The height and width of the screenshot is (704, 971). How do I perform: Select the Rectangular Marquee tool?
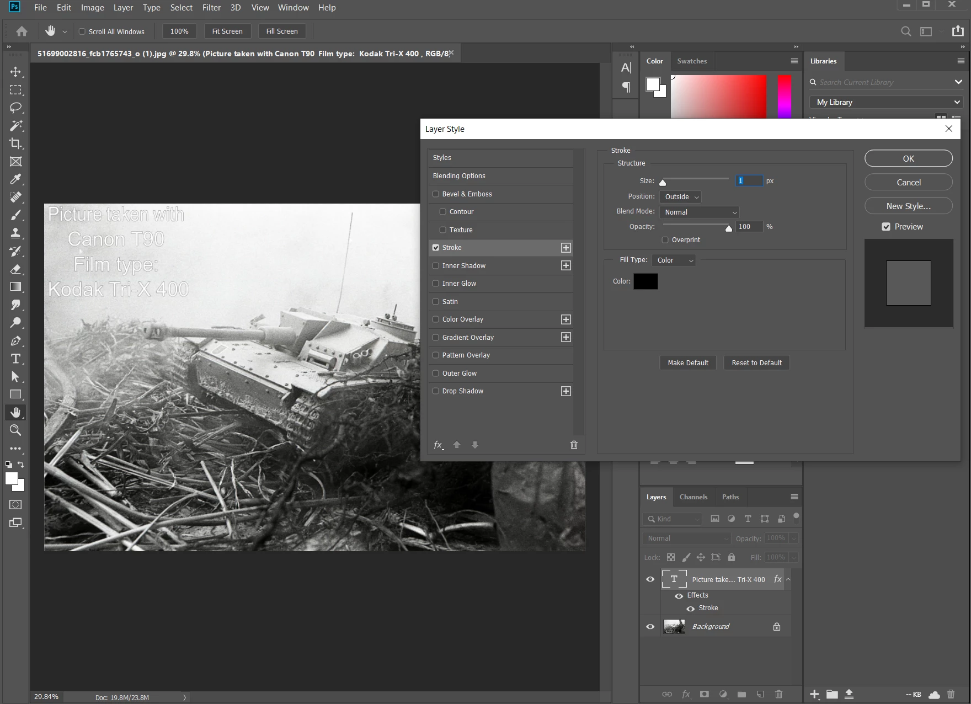[15, 90]
